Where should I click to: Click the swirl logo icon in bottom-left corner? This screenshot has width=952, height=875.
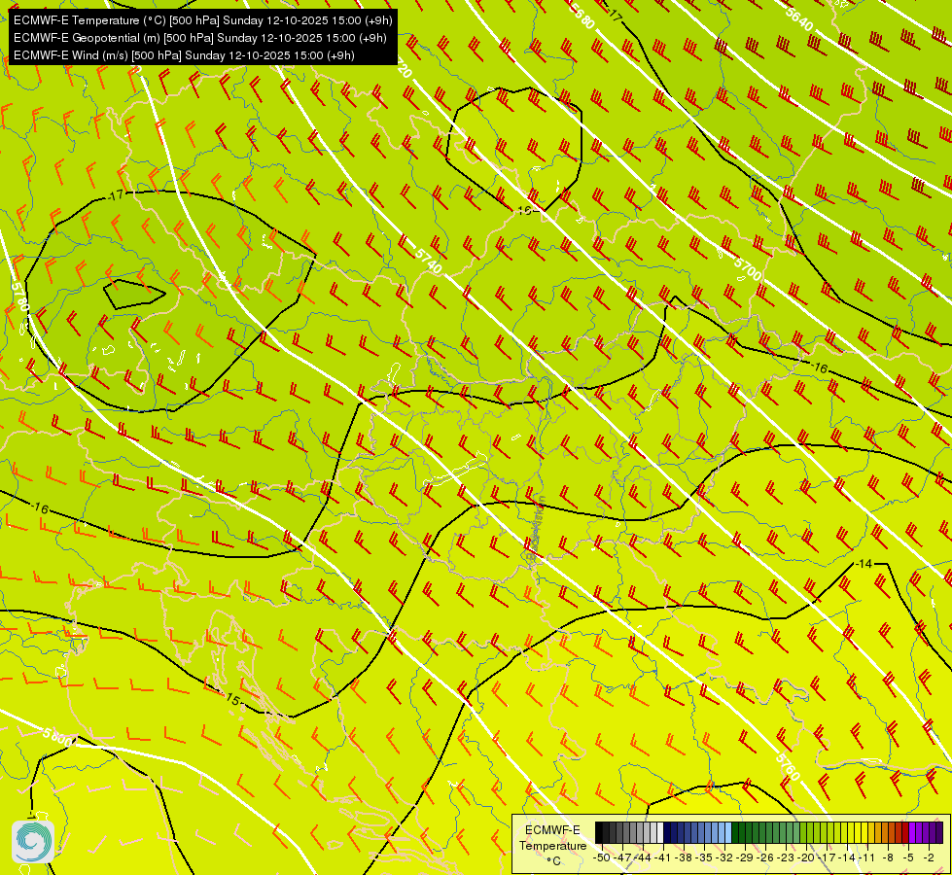[33, 840]
